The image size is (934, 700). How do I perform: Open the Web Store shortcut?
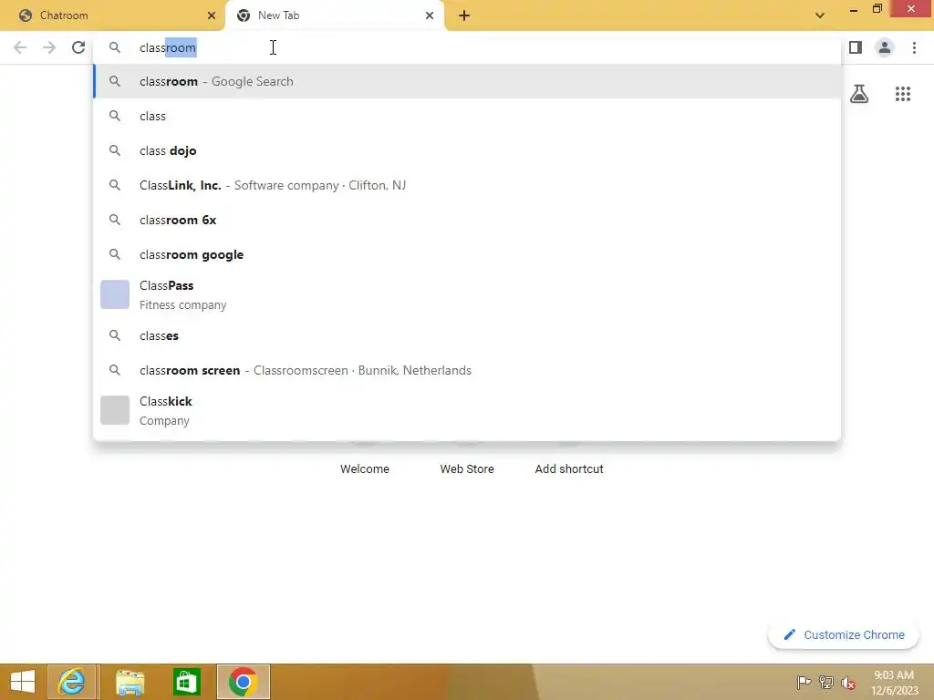click(x=467, y=469)
